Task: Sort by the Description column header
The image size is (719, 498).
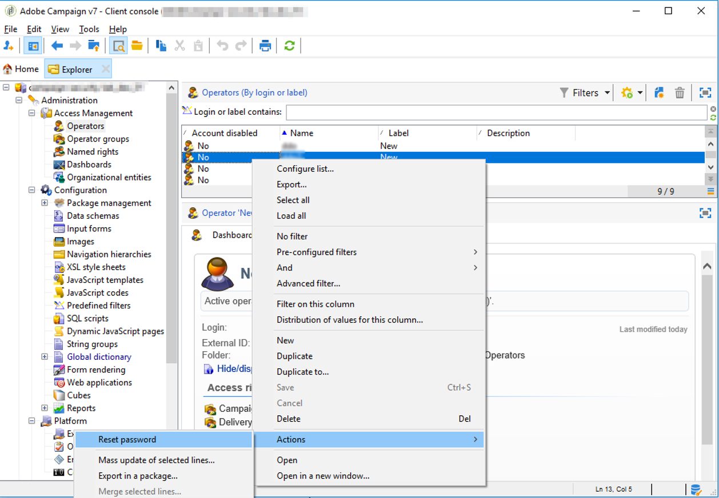Action: pyautogui.click(x=526, y=133)
